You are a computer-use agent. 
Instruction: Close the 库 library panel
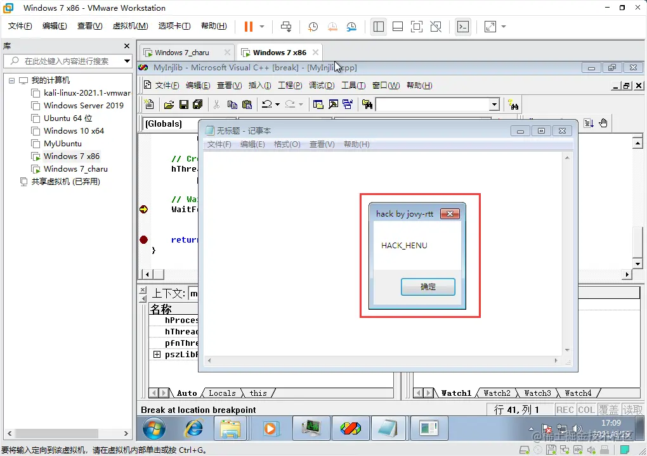[x=127, y=46]
